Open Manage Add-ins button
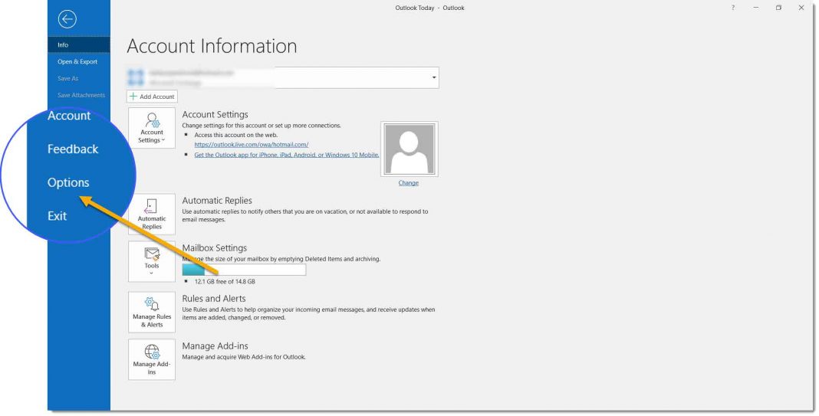Viewport: 819px width, 416px height. pos(152,359)
